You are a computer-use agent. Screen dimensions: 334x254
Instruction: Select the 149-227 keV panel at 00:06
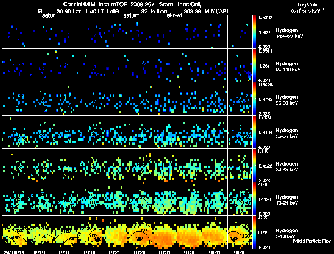click(x=39, y=32)
